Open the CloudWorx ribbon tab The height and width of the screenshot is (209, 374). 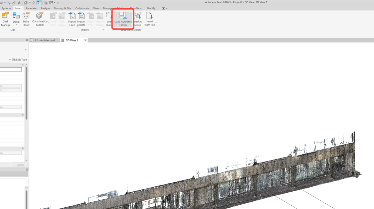137,8
